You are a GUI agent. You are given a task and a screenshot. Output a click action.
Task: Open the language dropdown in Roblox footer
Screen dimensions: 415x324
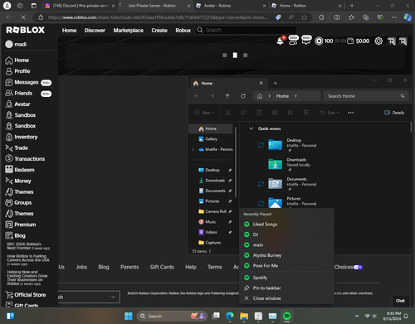[x=89, y=297]
